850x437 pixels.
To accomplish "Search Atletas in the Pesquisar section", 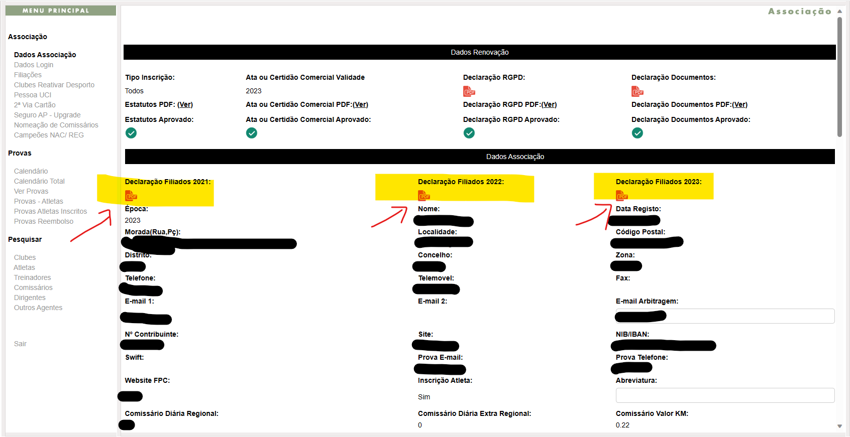I will click(x=25, y=267).
